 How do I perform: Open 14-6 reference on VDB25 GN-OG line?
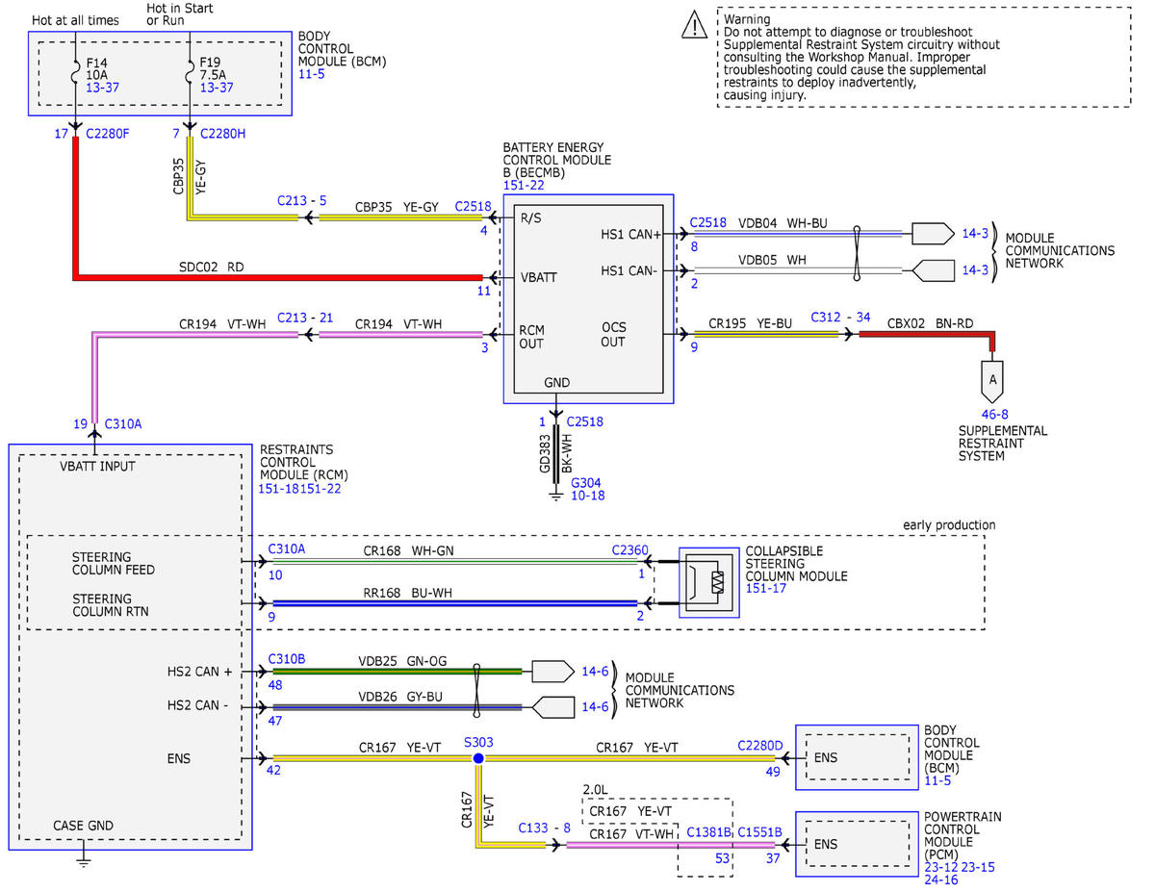tap(595, 672)
